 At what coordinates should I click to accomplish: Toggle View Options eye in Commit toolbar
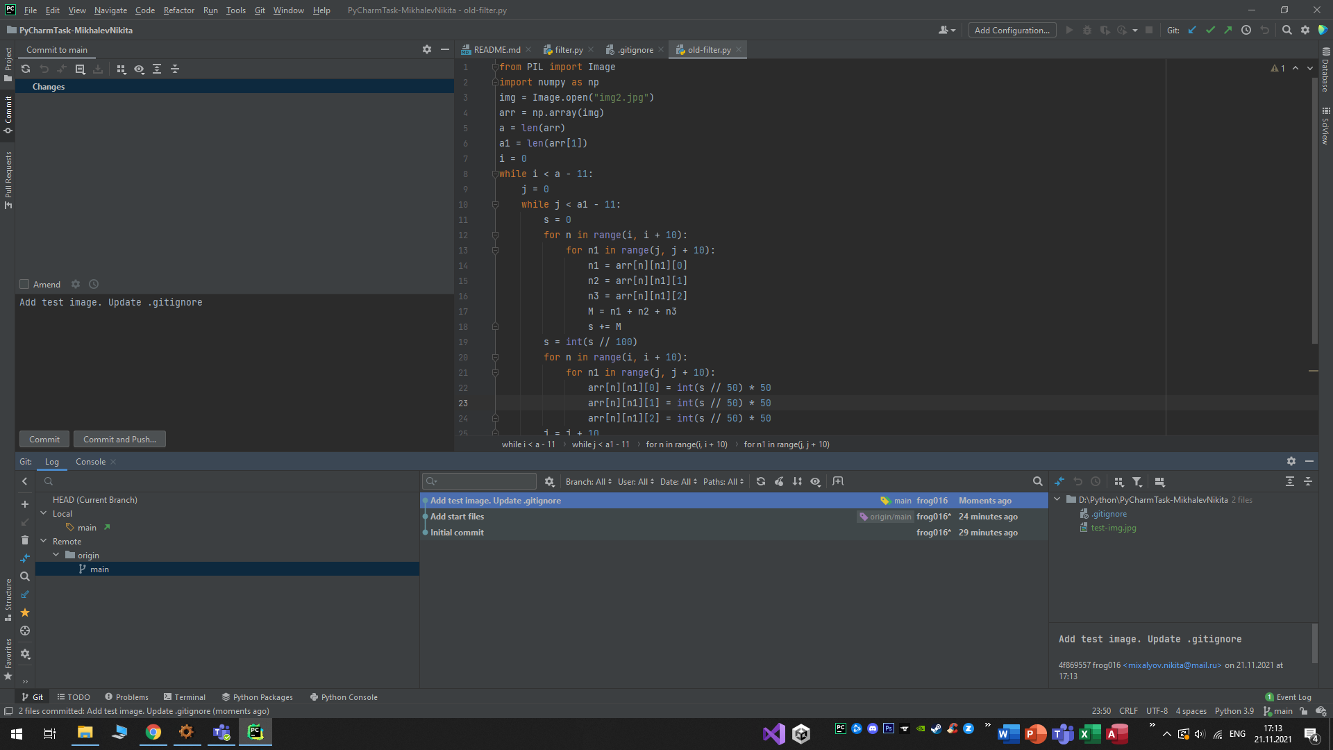[139, 69]
